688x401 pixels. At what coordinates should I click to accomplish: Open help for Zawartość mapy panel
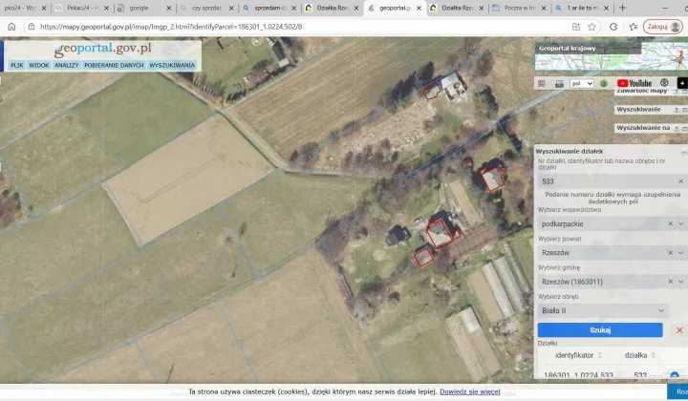pyautogui.click(x=677, y=92)
